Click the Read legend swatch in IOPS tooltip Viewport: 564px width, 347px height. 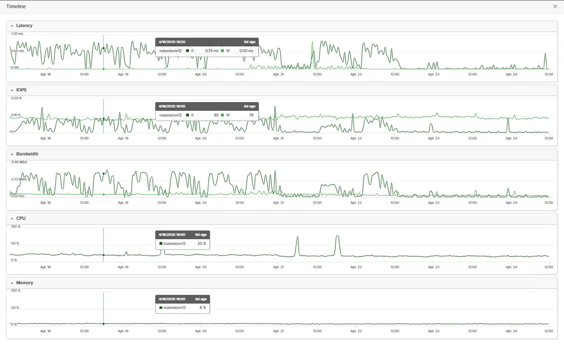(187, 115)
